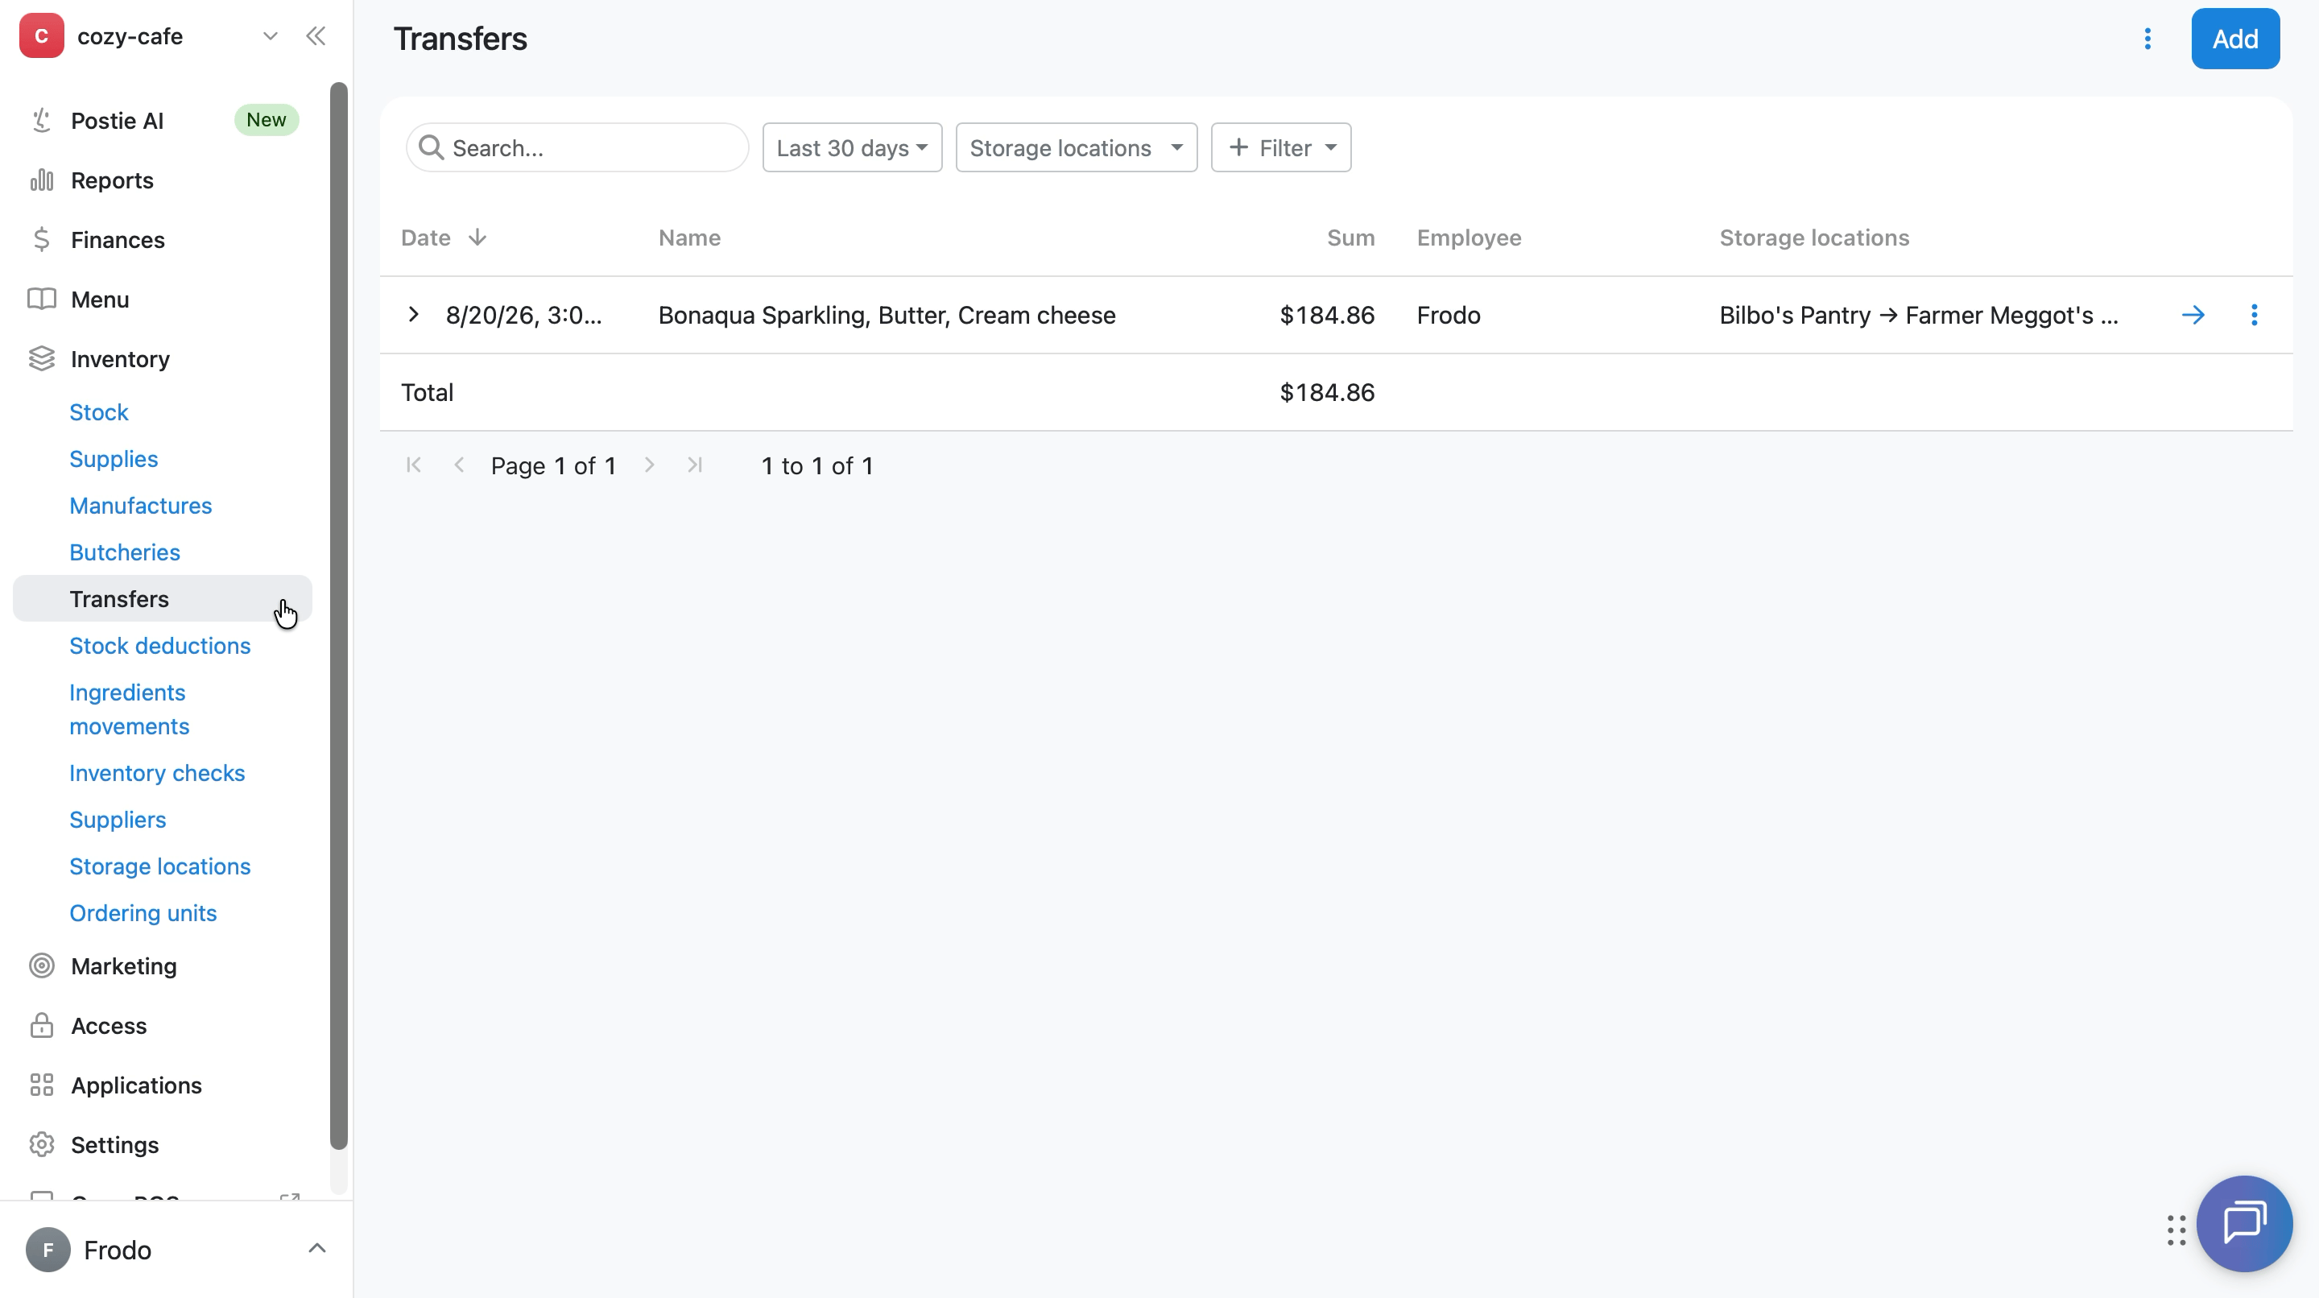2319x1298 pixels.
Task: Open the Storage locations filter dropdown
Action: 1076,147
